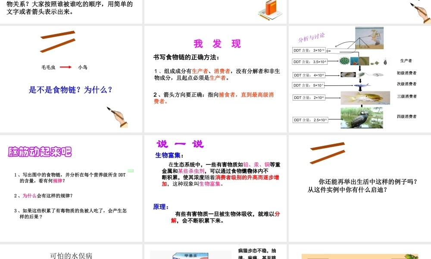This screenshot has width=431, height=259.
Task: Click the label DDT 含量: 2×10⁻⁶
Action: click(309, 98)
